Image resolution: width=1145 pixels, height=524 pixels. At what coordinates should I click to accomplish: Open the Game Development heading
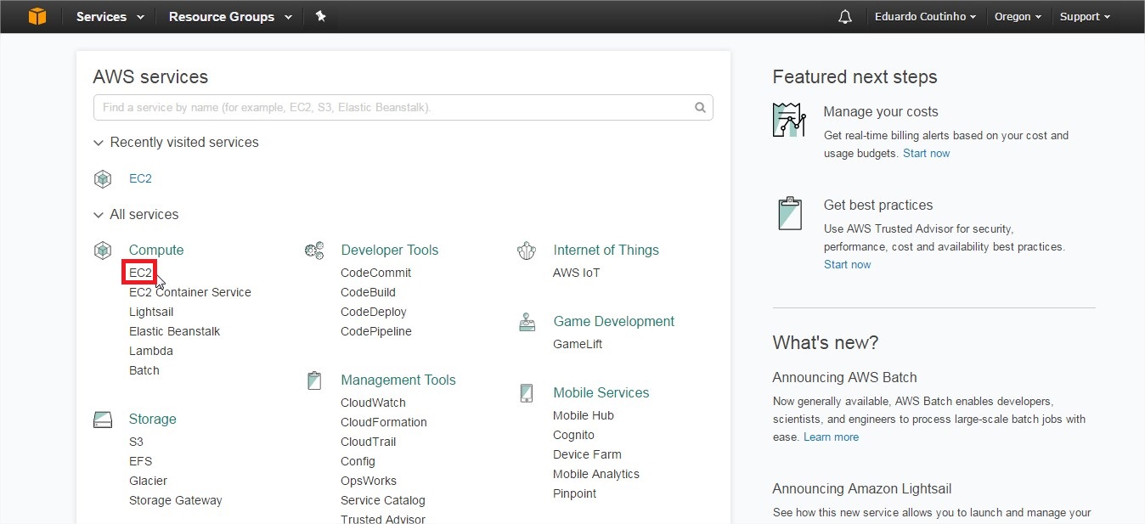coord(614,321)
